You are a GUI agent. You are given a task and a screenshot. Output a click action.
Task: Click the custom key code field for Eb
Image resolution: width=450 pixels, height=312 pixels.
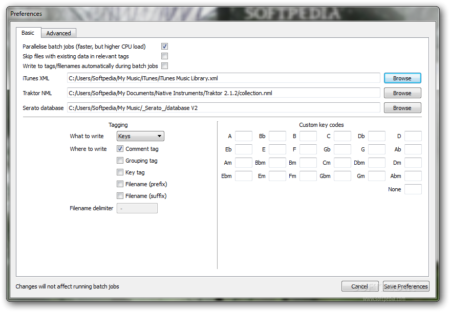pyautogui.click(x=244, y=149)
